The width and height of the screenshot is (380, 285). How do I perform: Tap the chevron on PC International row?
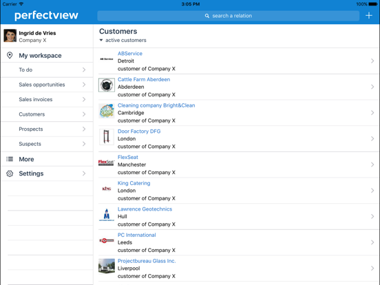372,242
